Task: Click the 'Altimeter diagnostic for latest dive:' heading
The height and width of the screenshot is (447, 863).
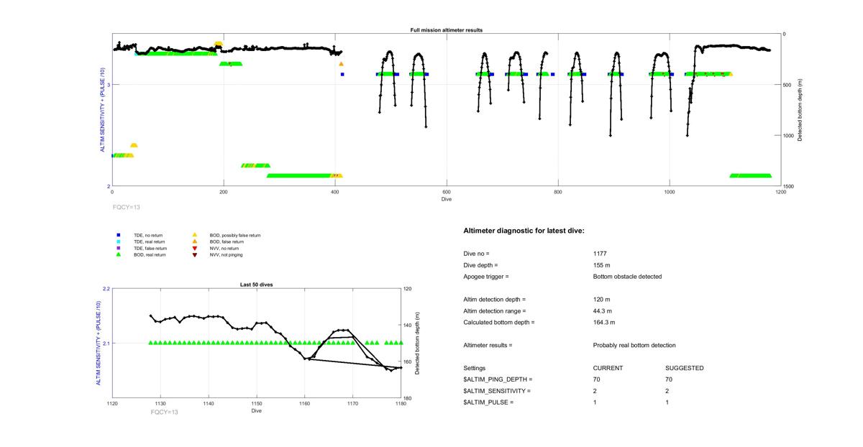Action: tap(524, 231)
